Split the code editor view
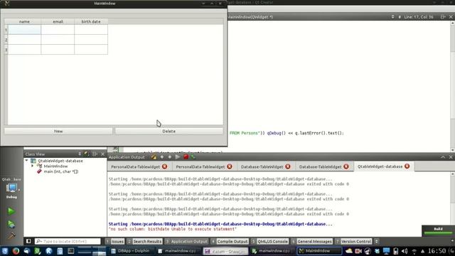The image size is (455, 256). pyautogui.click(x=443, y=17)
